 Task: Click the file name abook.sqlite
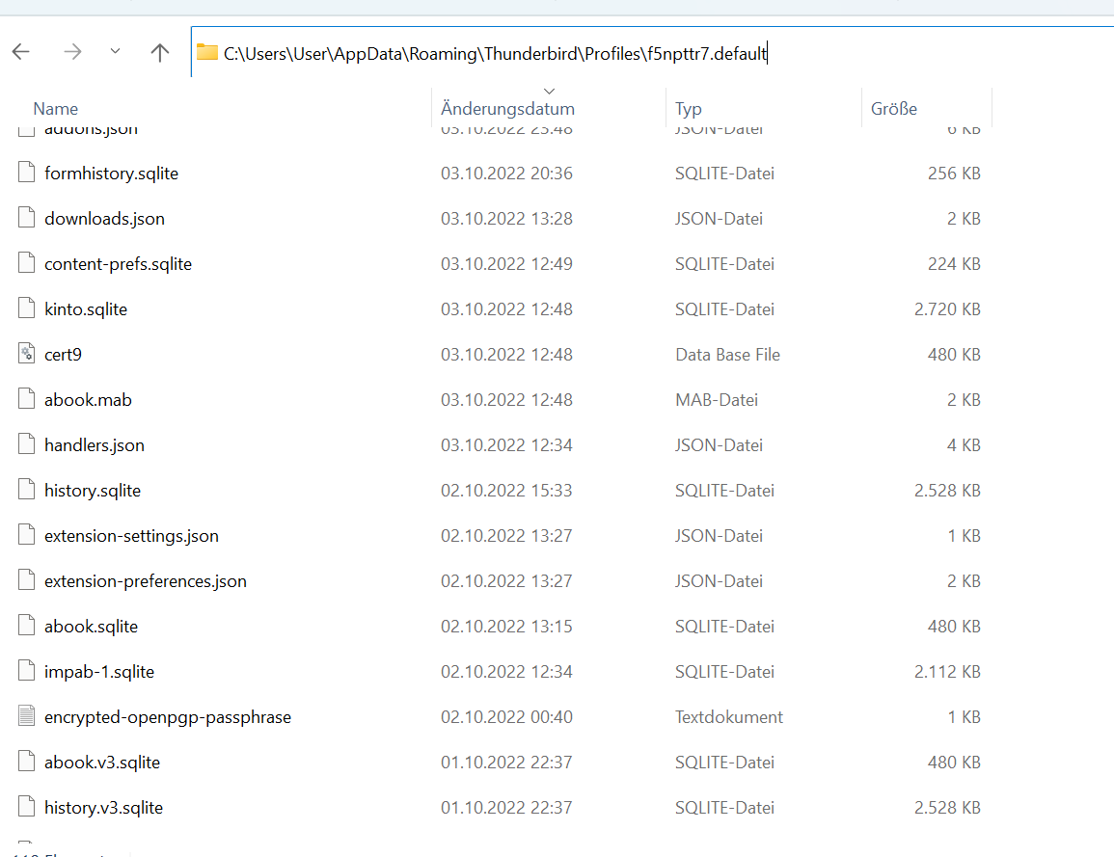91,627
